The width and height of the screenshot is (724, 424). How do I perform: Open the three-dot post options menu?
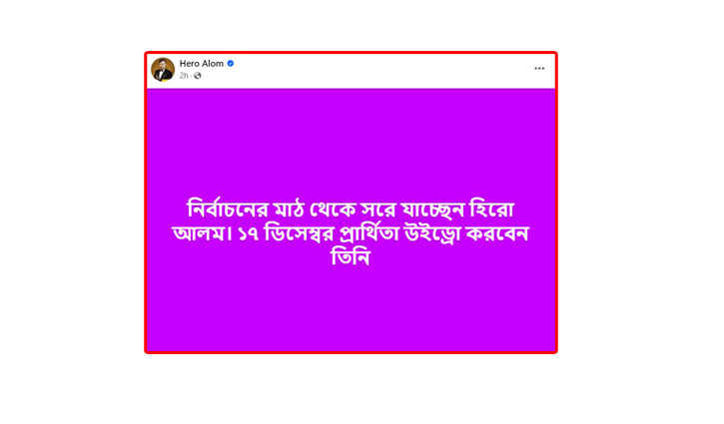tap(539, 68)
